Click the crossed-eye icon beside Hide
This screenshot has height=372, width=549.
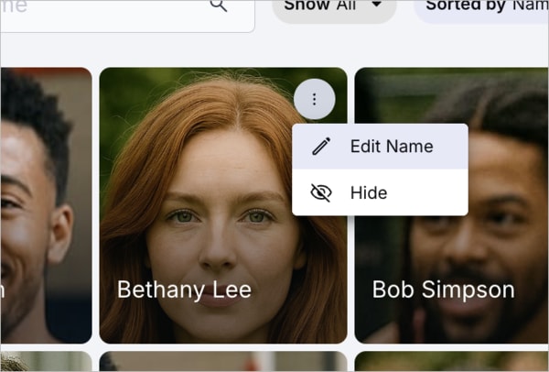coord(321,192)
